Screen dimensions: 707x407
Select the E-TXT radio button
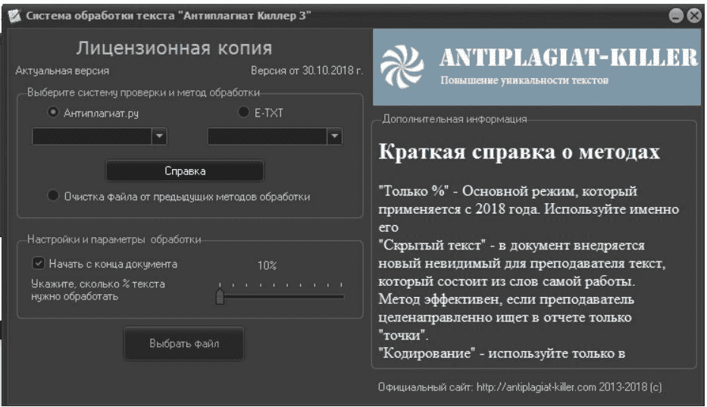(243, 112)
